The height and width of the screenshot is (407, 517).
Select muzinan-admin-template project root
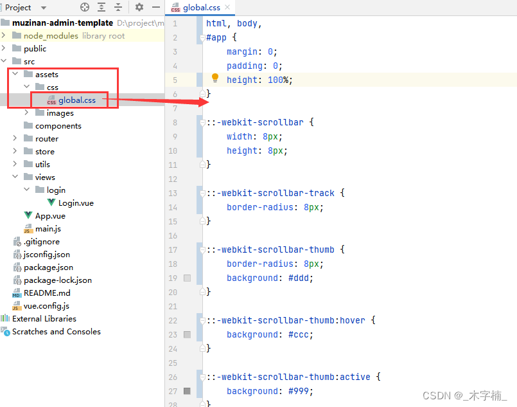pyautogui.click(x=63, y=23)
